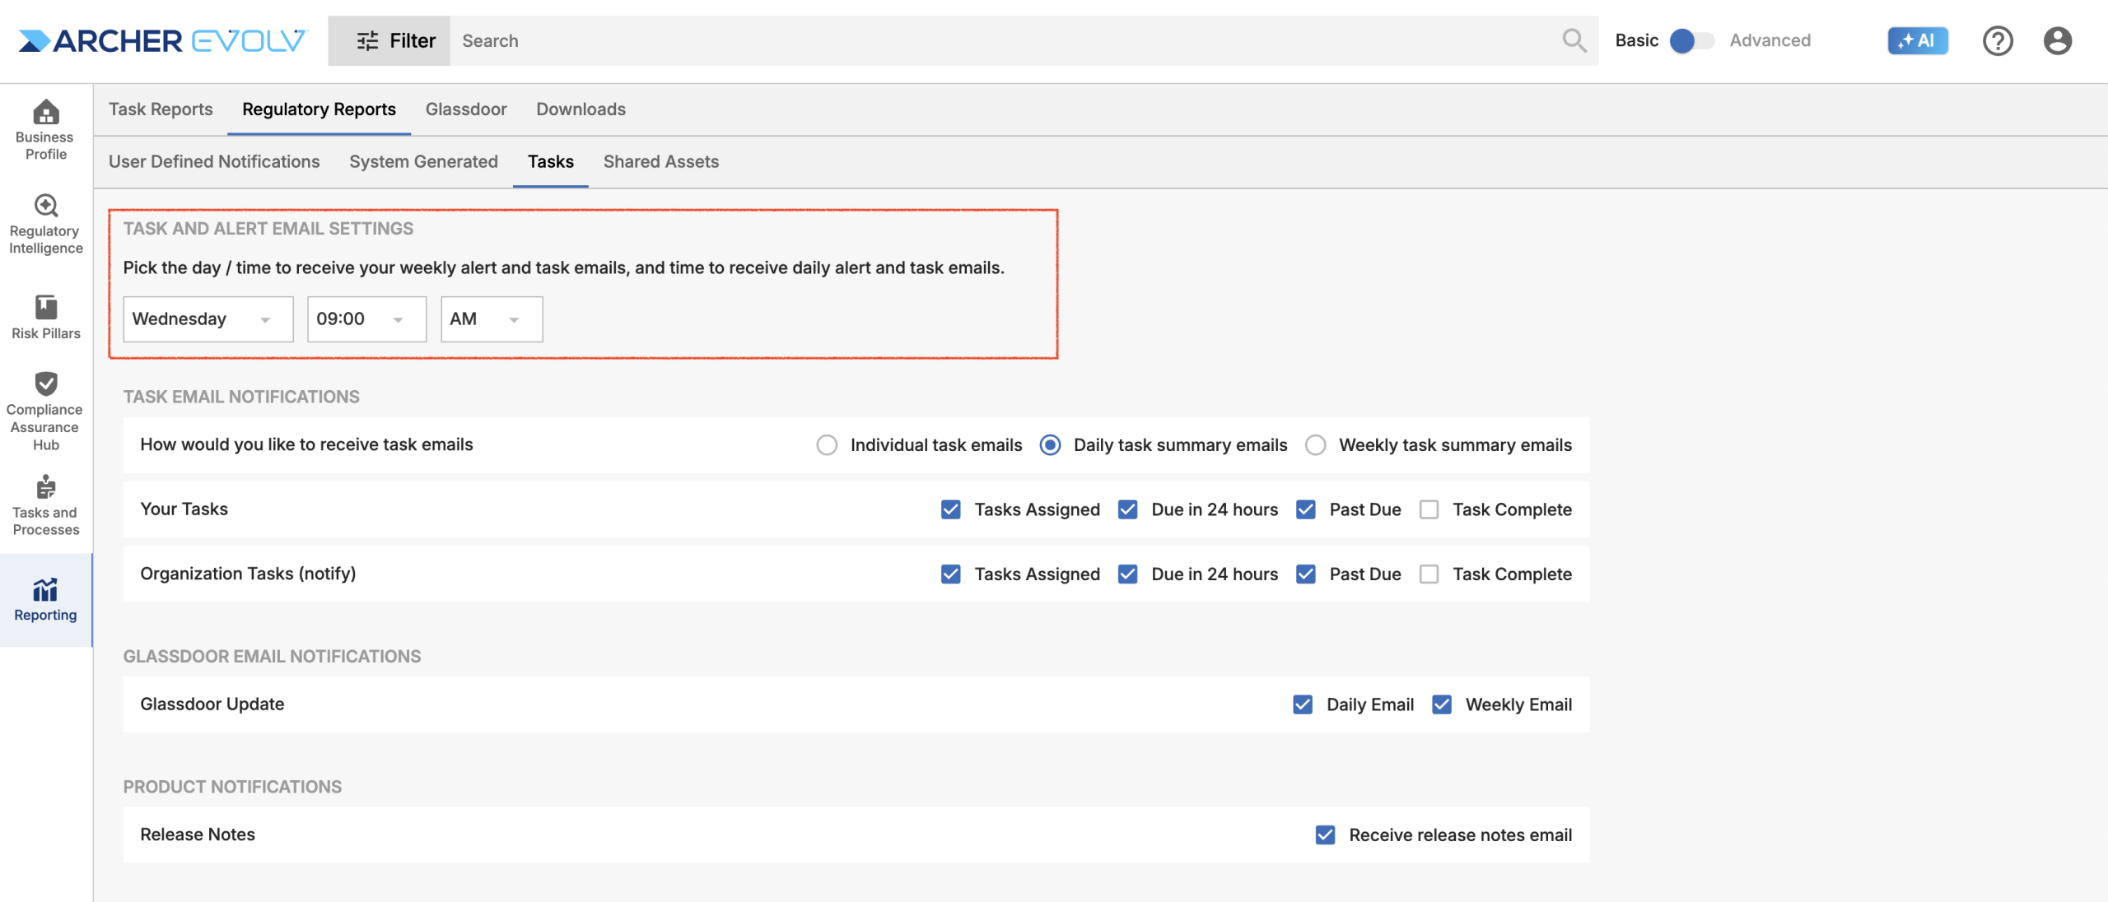
Task: Click the Basic mode label
Action: (1636, 40)
